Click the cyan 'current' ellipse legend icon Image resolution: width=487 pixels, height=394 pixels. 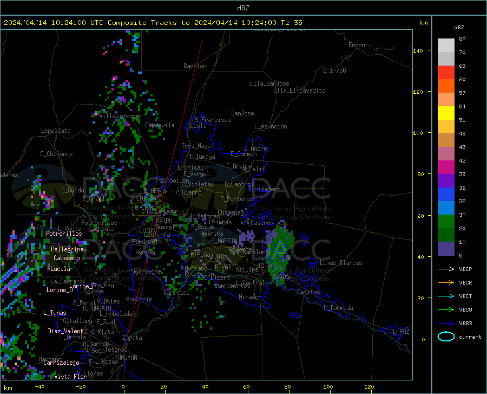point(446,337)
